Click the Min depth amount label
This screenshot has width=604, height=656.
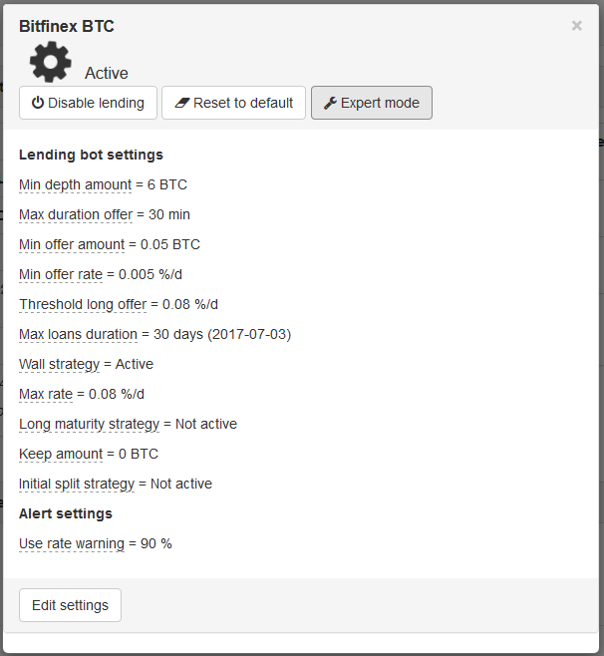pyautogui.click(x=75, y=184)
